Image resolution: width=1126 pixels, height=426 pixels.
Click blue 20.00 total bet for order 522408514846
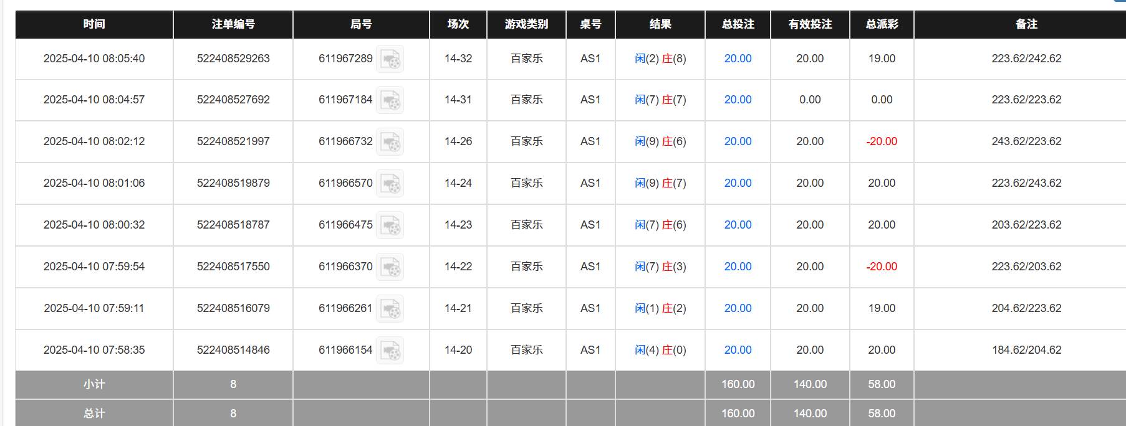point(738,350)
